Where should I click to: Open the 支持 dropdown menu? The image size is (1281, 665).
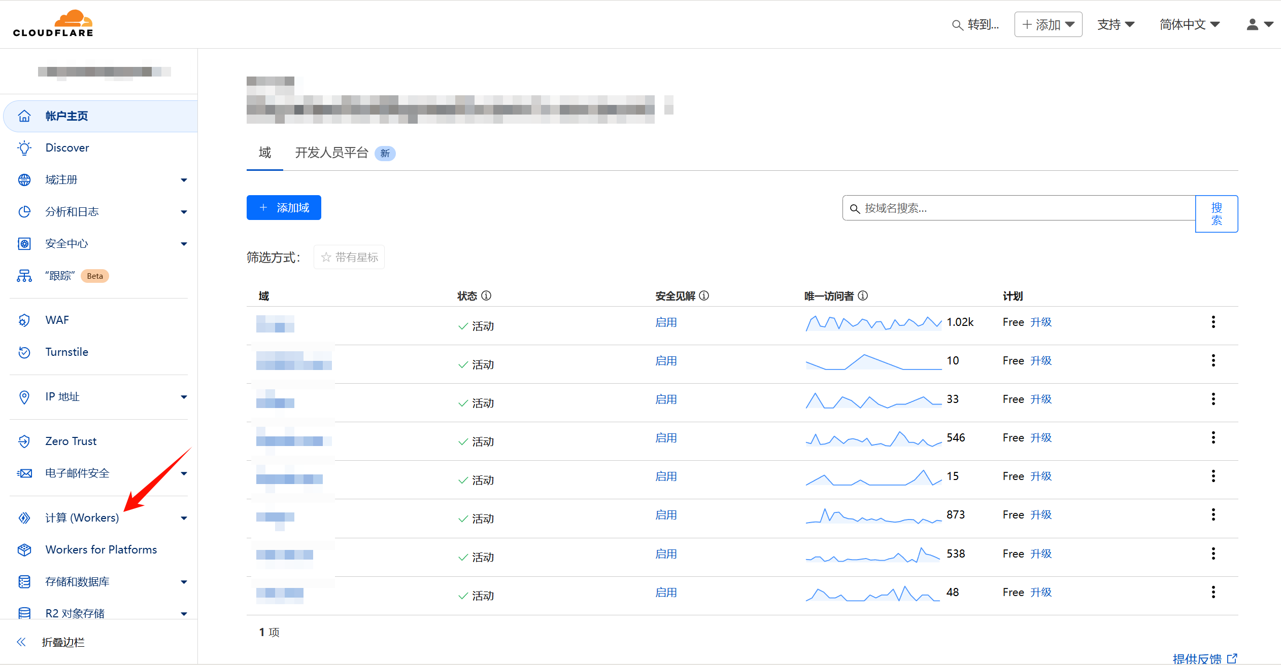pos(1116,24)
